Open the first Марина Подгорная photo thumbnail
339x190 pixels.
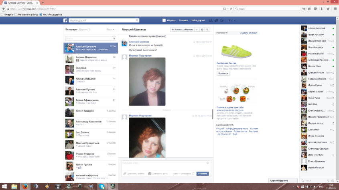point(147,82)
